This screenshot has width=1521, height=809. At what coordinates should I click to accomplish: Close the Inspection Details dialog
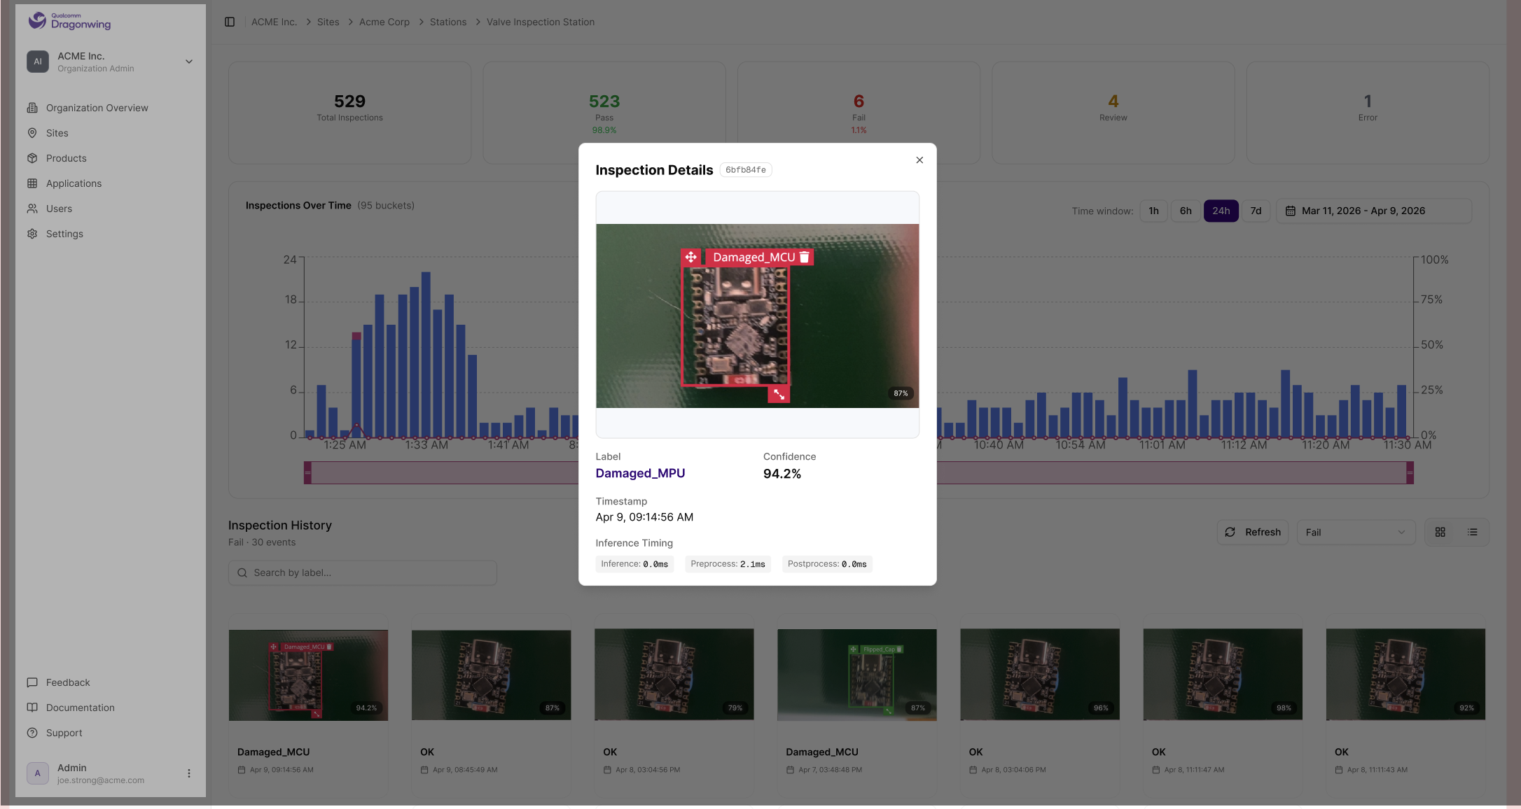[x=919, y=160]
